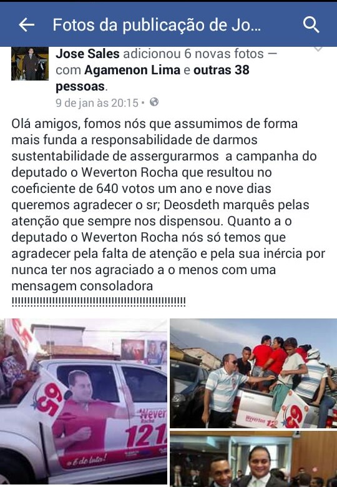The height and width of the screenshot is (487, 337).
Task: Open the photo of two smiling men
Action: point(253,459)
